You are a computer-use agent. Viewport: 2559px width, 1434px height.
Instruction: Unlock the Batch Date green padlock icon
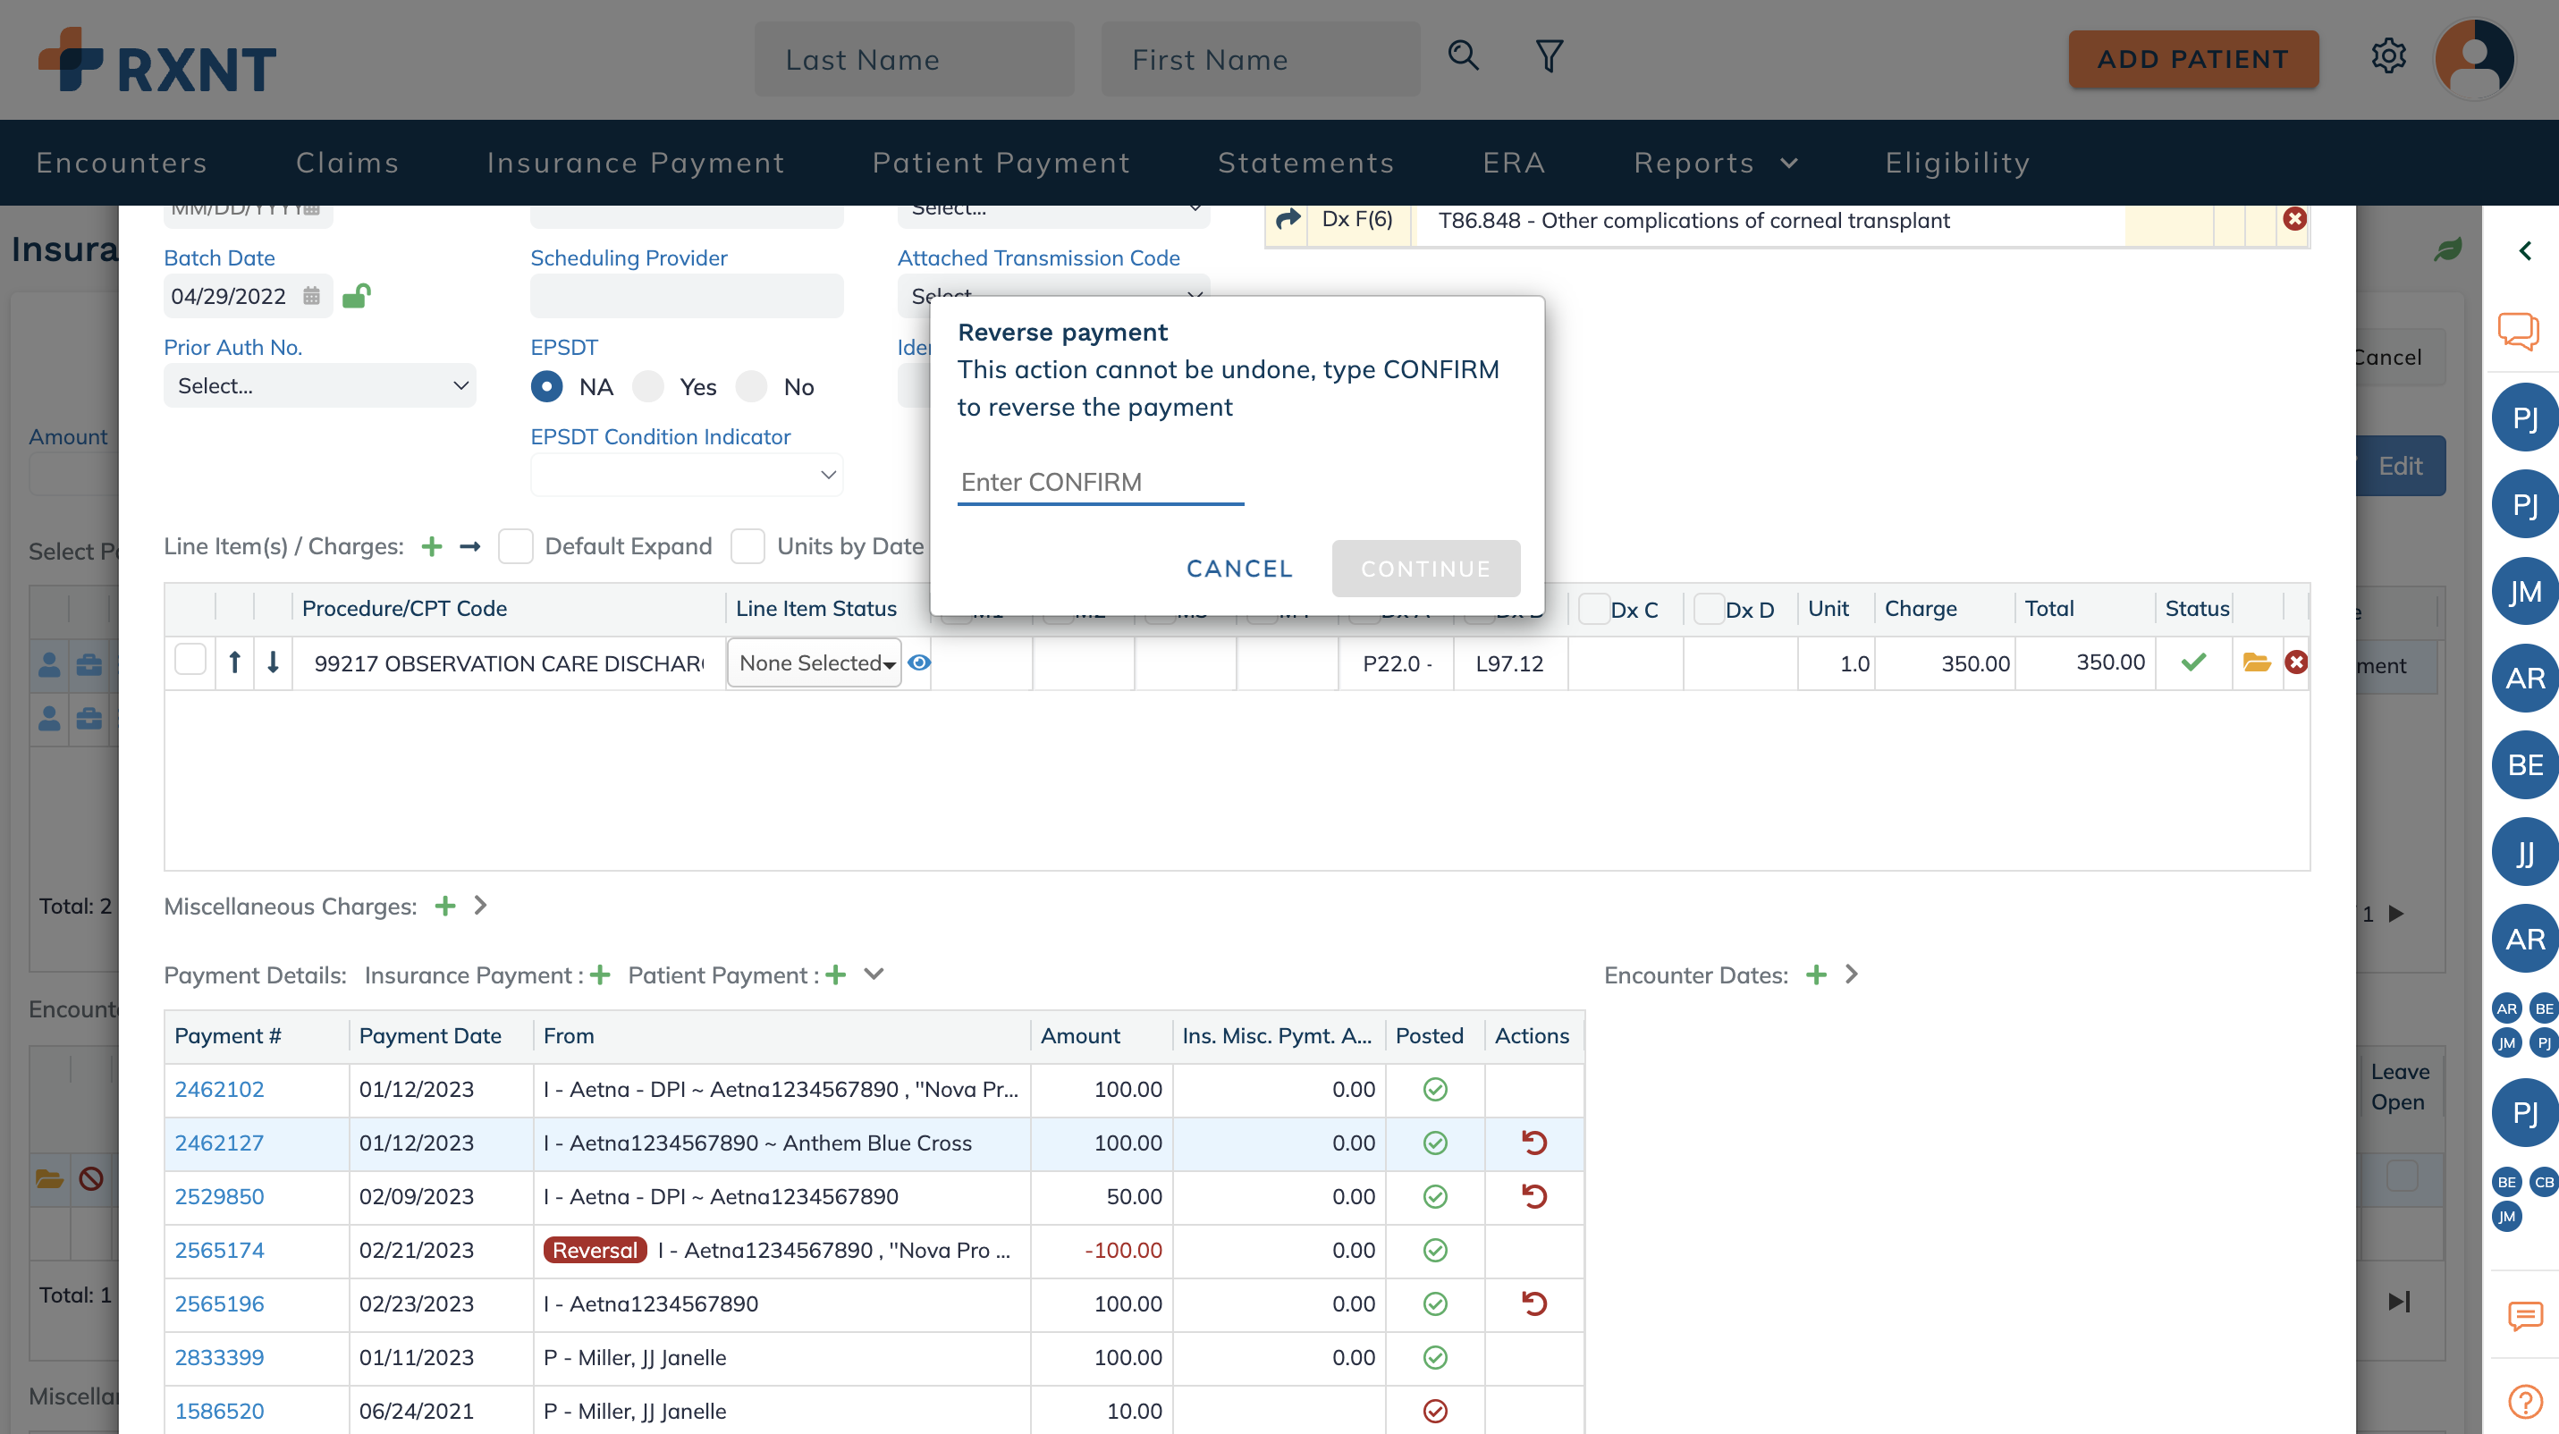tap(356, 296)
